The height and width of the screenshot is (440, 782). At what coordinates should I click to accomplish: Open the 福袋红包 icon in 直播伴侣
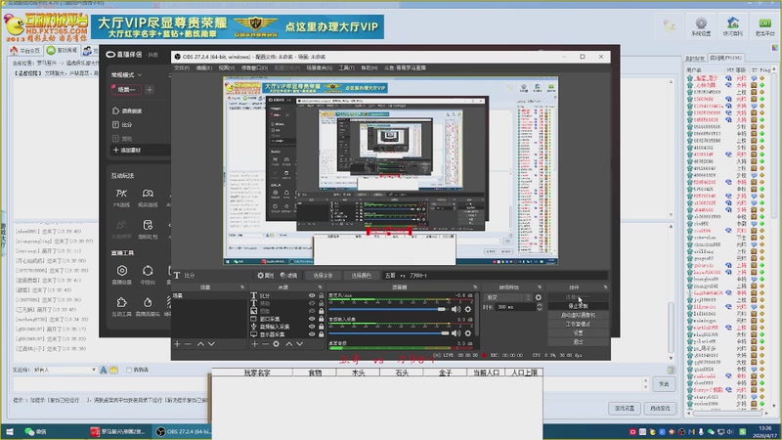pos(148,230)
